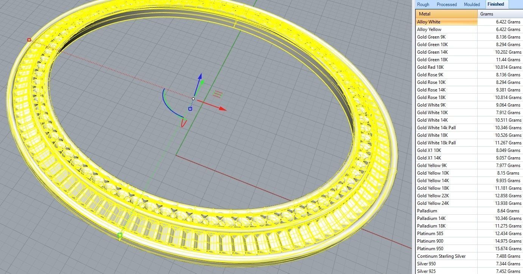
Task: Switch to the Moulded tab
Action: [x=472, y=5]
